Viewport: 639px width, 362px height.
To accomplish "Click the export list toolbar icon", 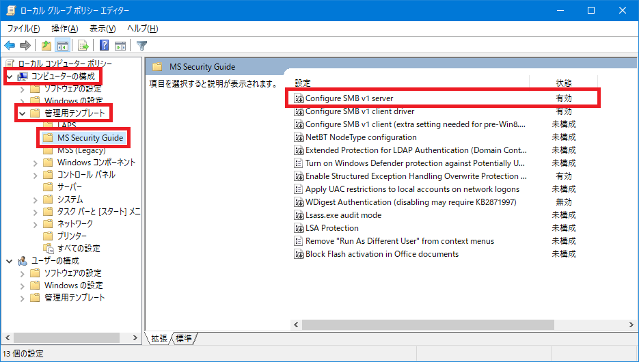I will click(83, 46).
